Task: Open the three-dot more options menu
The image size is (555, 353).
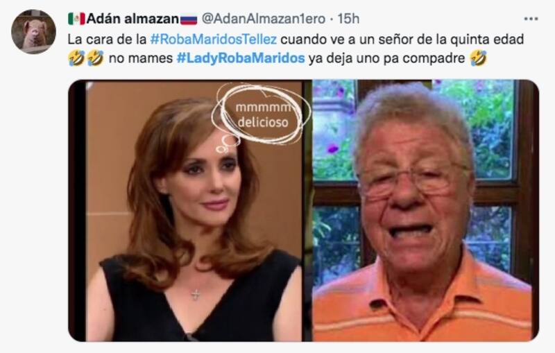Action: tap(531, 19)
